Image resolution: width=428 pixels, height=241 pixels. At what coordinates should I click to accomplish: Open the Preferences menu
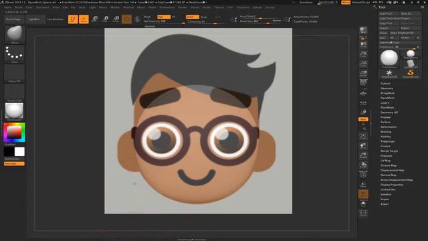point(167,7)
